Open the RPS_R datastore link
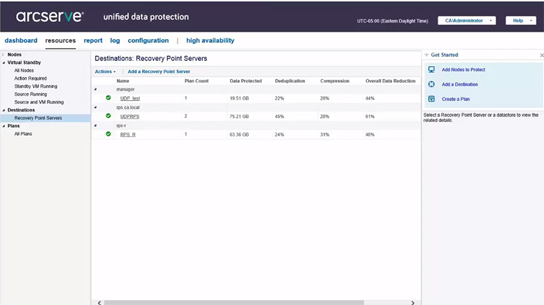Viewport: 544px width, 305px height. (127, 135)
